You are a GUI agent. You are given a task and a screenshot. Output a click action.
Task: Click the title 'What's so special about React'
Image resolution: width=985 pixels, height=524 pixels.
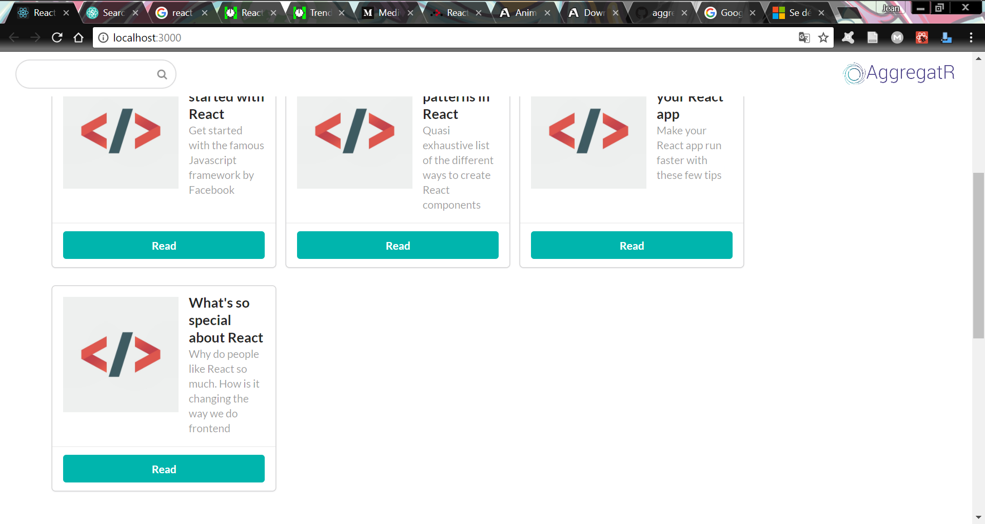pyautogui.click(x=226, y=320)
